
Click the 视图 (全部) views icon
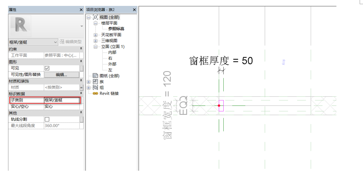[x=95, y=17]
